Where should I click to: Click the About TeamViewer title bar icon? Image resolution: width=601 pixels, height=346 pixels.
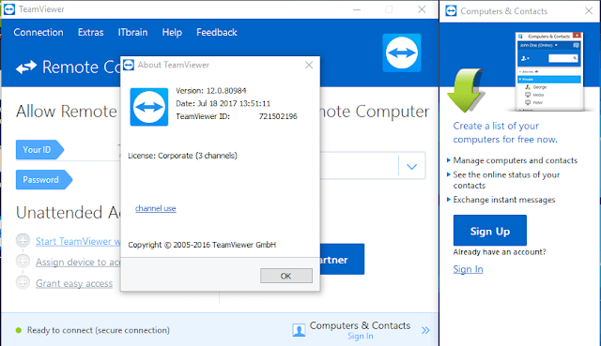point(129,65)
